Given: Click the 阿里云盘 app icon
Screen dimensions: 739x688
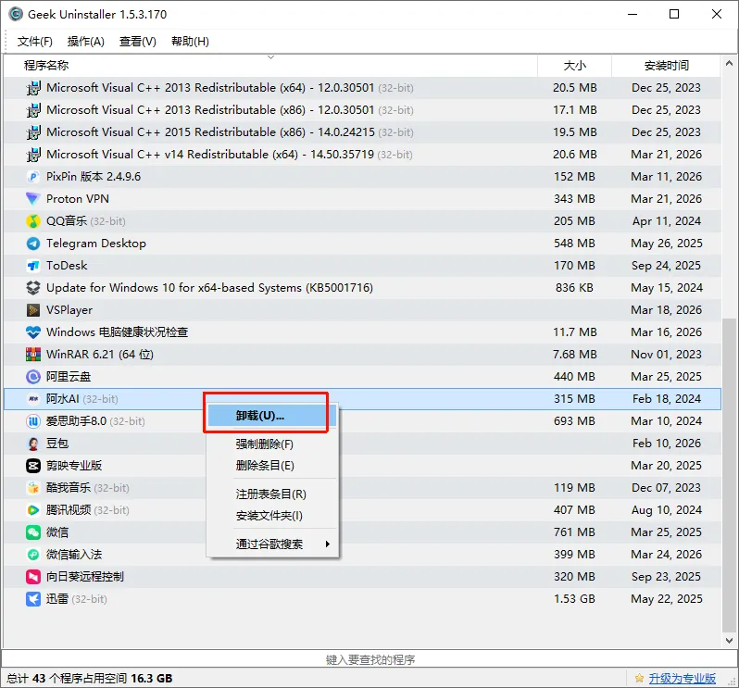Looking at the screenshot, I should (33, 377).
